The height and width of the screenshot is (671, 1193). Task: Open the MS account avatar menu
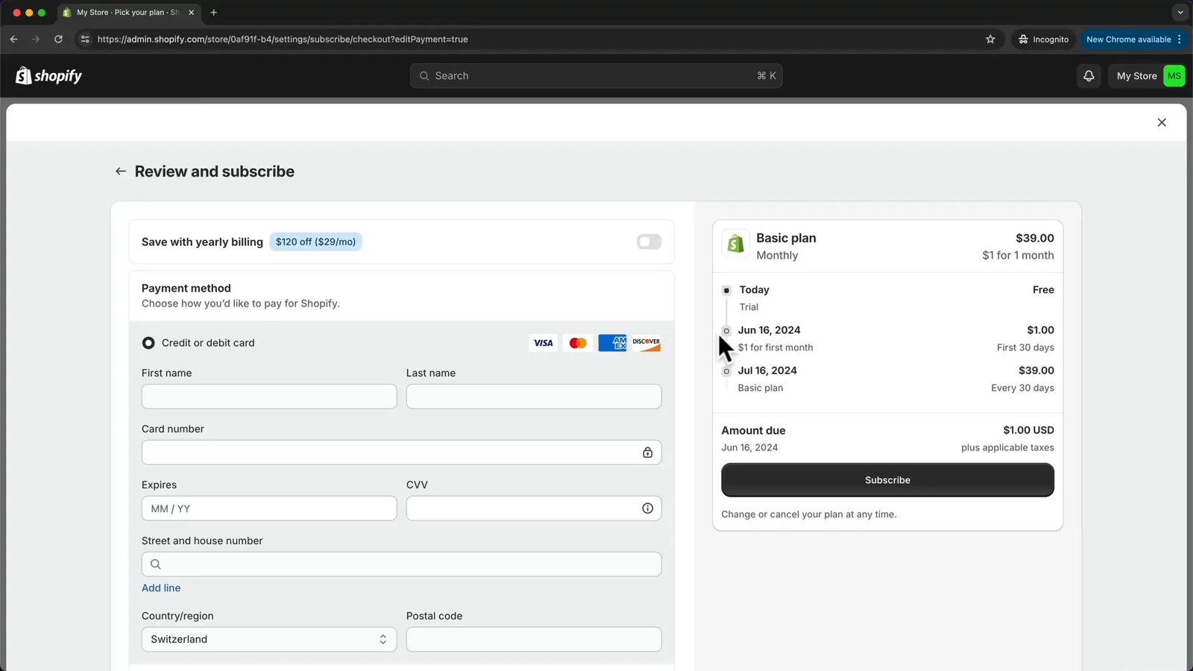point(1174,75)
